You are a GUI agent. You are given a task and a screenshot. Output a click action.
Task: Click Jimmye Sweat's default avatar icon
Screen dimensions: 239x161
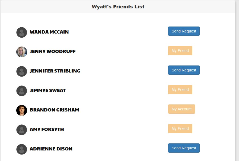click(22, 91)
